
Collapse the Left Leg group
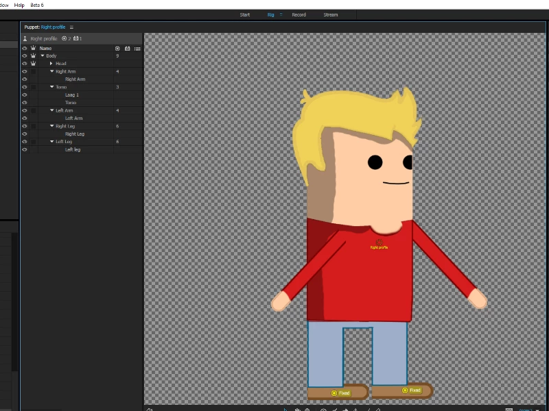point(52,142)
